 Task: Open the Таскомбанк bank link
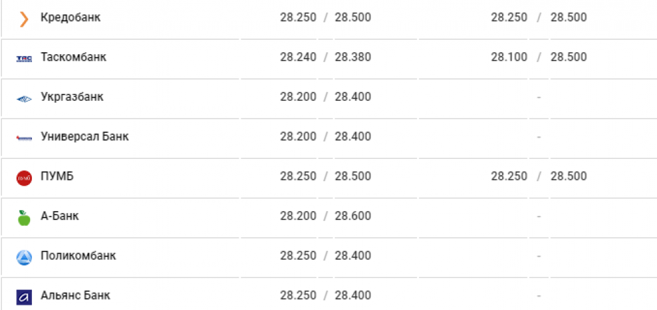pyautogui.click(x=74, y=57)
